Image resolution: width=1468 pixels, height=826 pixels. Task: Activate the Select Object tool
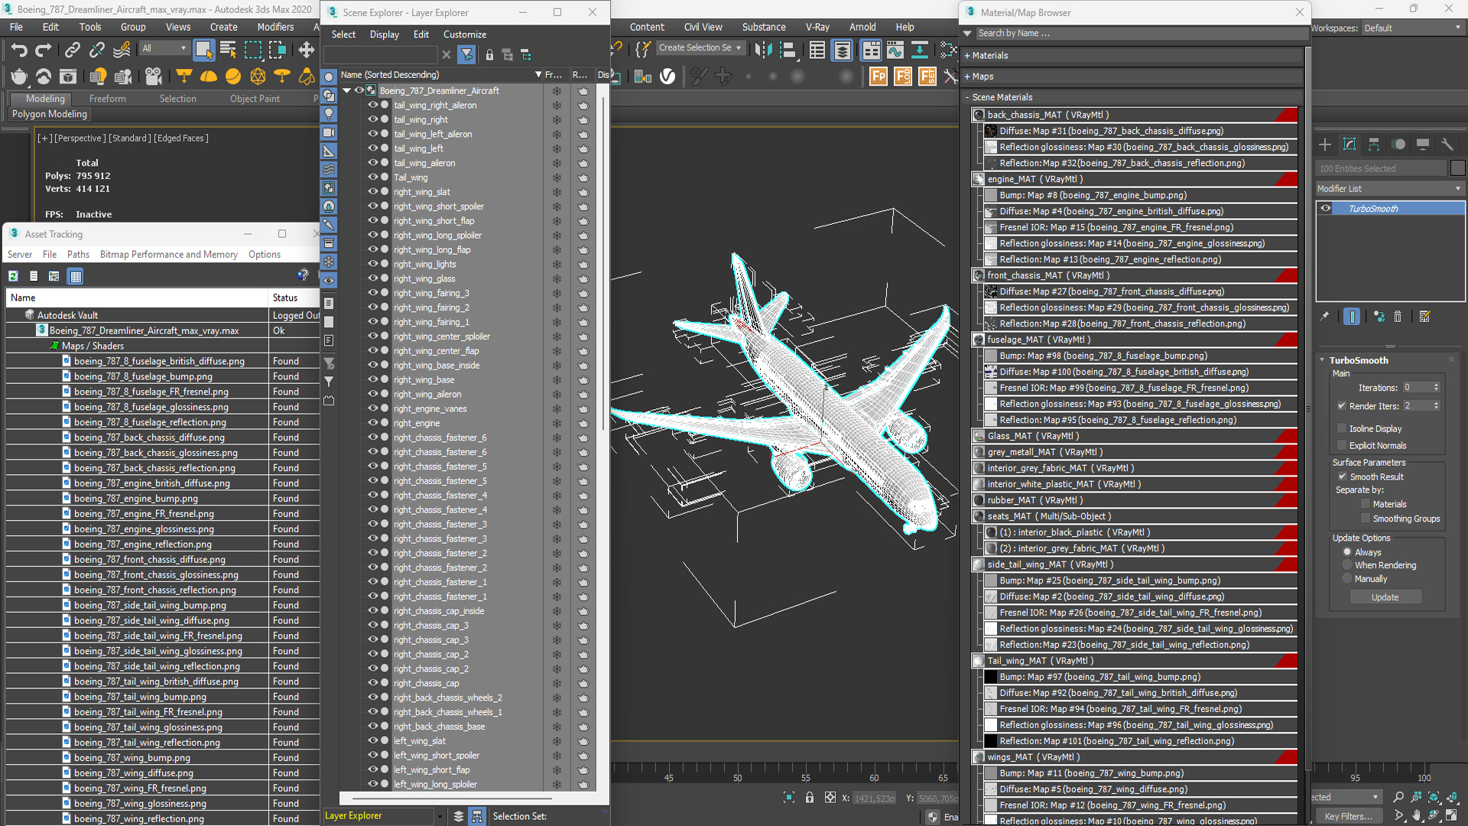203,50
